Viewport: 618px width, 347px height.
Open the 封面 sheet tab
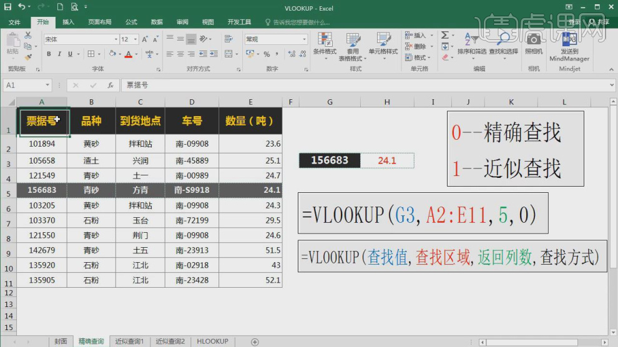[x=61, y=341]
